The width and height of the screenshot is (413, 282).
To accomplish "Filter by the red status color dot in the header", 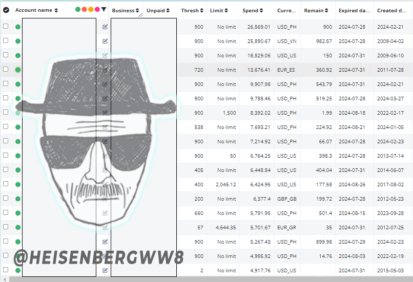I will point(84,10).
